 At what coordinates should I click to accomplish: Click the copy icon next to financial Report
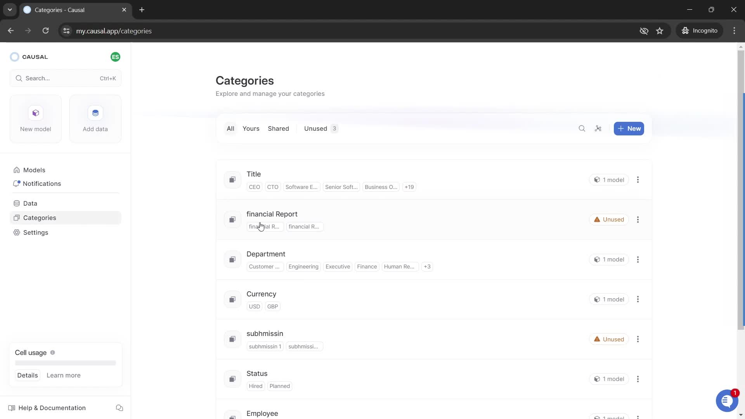(x=233, y=220)
